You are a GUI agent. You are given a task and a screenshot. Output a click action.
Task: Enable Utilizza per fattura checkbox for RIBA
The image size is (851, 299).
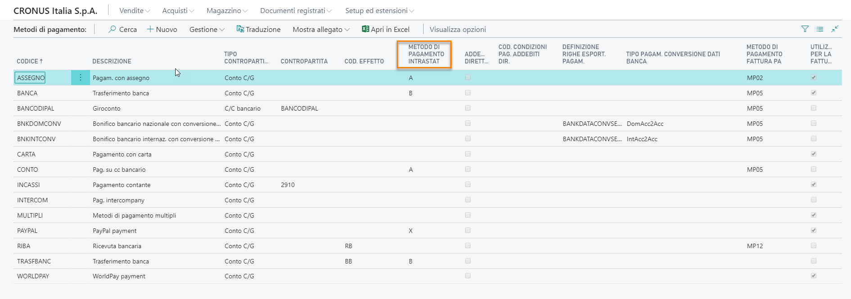click(x=814, y=246)
